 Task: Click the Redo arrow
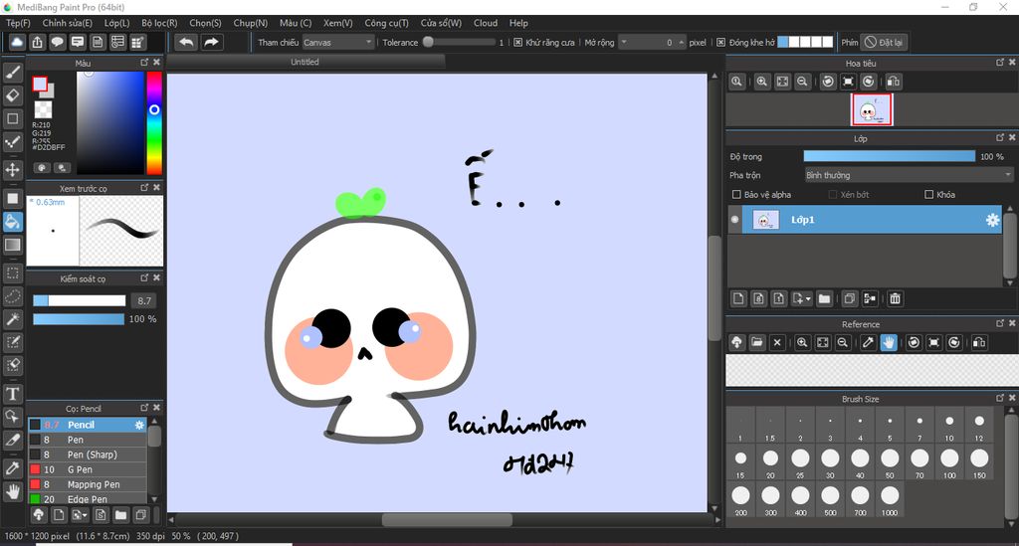click(211, 42)
